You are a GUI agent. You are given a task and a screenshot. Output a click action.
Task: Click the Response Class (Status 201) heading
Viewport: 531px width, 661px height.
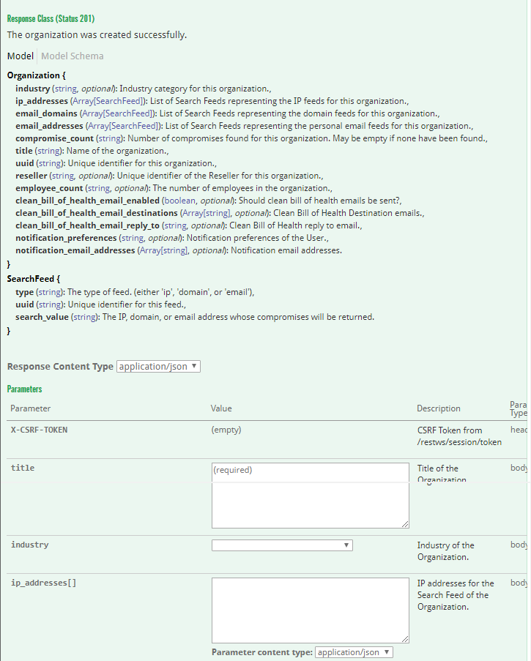point(51,19)
